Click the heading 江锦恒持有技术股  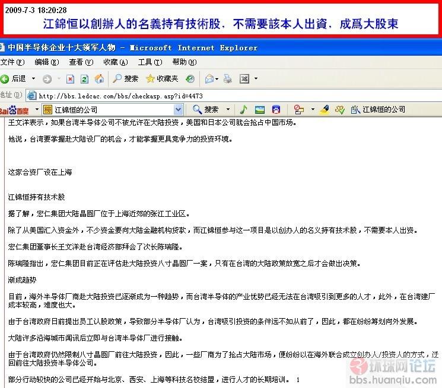click(36, 197)
